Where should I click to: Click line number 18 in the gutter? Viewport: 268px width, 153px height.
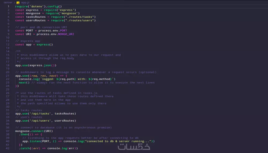[x=8, y=65]
